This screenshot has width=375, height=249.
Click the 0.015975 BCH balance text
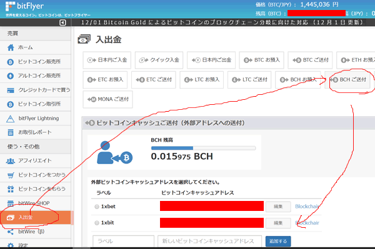tap(182, 157)
